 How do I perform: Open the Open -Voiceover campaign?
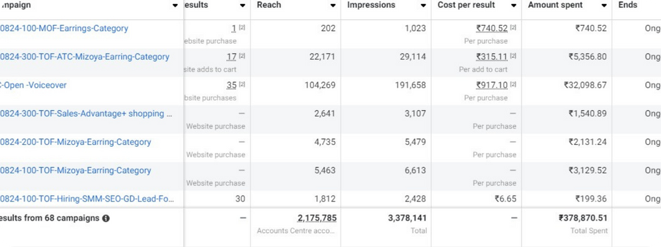point(33,85)
